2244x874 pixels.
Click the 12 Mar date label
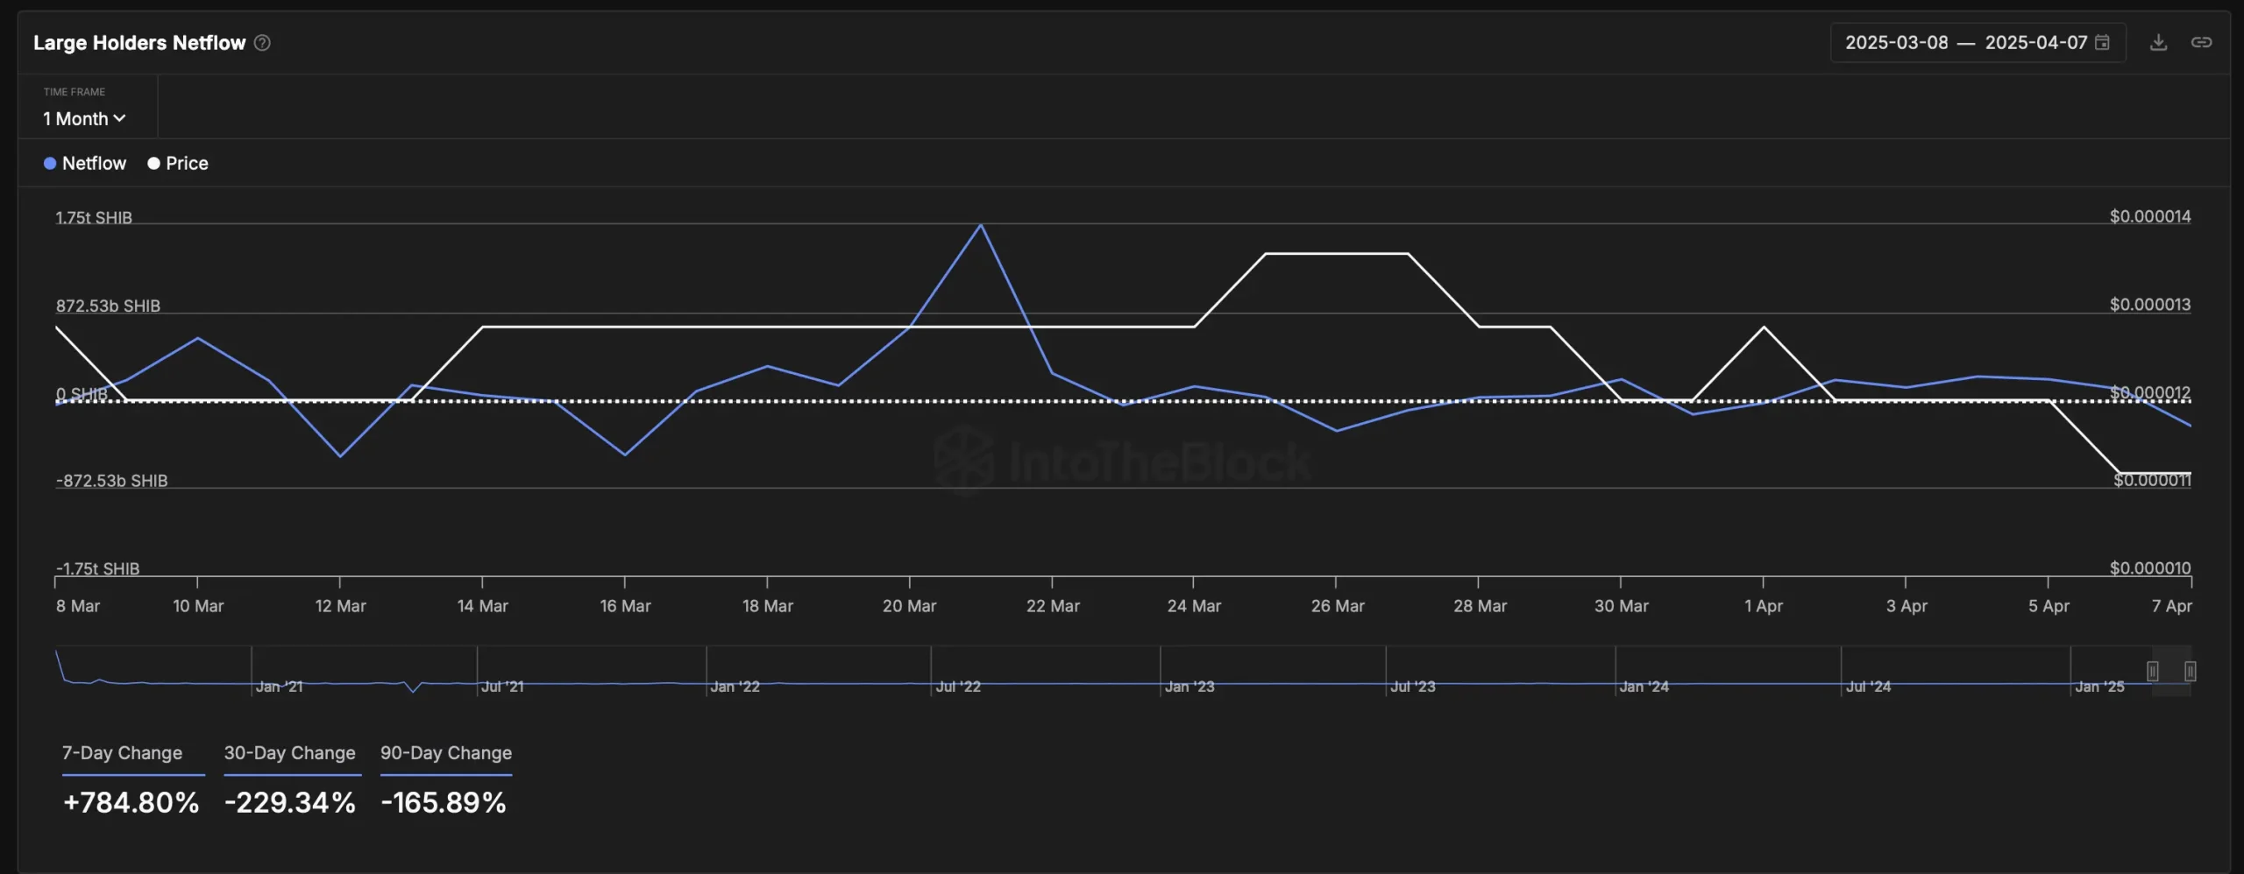pos(340,606)
